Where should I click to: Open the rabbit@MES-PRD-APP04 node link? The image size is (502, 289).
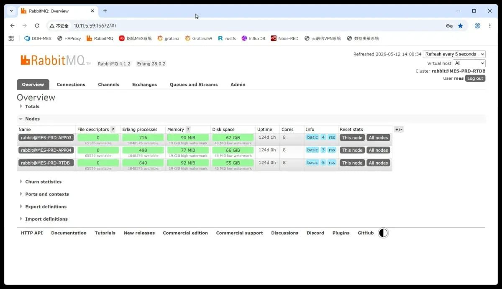click(46, 150)
